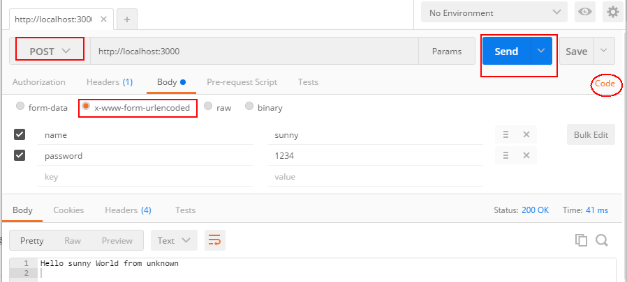
Task: Click the Bulk Edit button
Action: (591, 134)
